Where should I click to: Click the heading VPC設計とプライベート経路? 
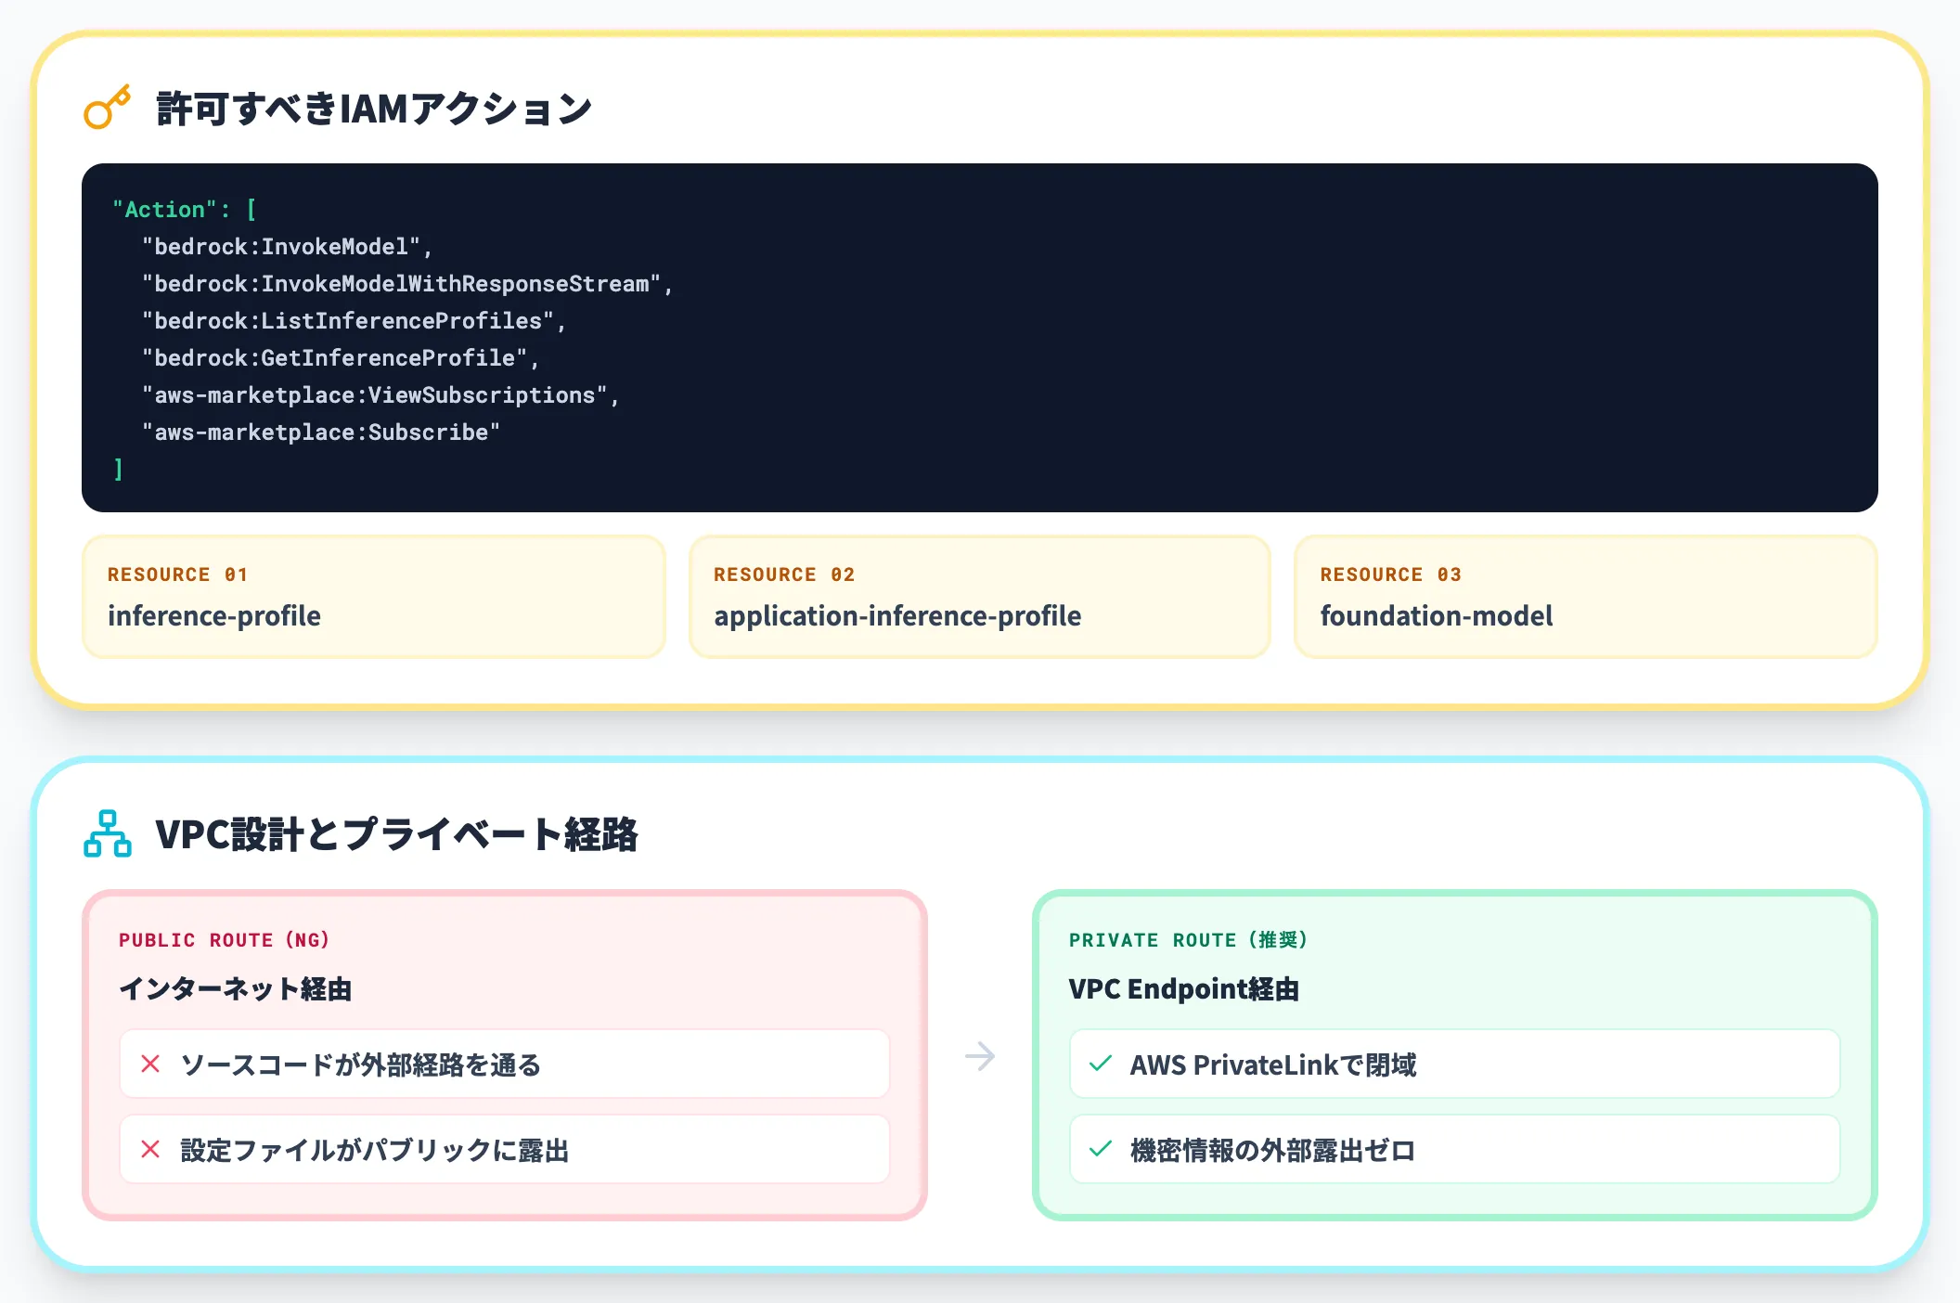point(397,834)
